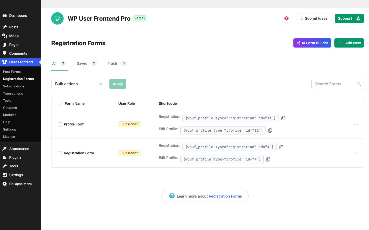Image resolution: width=369 pixels, height=230 pixels.
Task: Click the Subscriber badge in Registration Form row
Action: coord(129,153)
